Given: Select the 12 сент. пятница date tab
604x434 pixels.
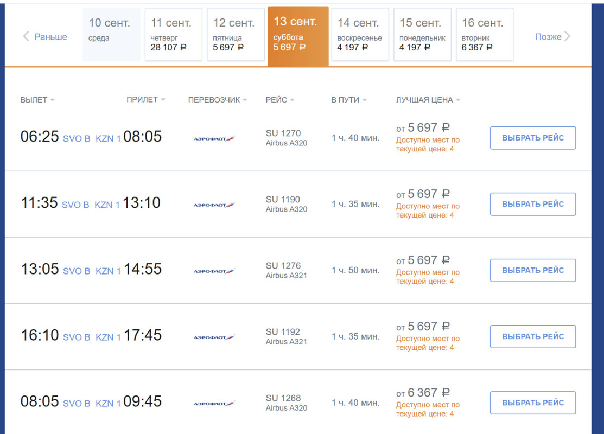Looking at the screenshot, I should coord(236,35).
